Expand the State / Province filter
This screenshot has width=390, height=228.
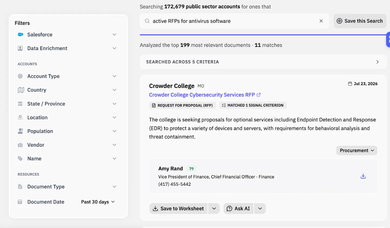pos(115,104)
